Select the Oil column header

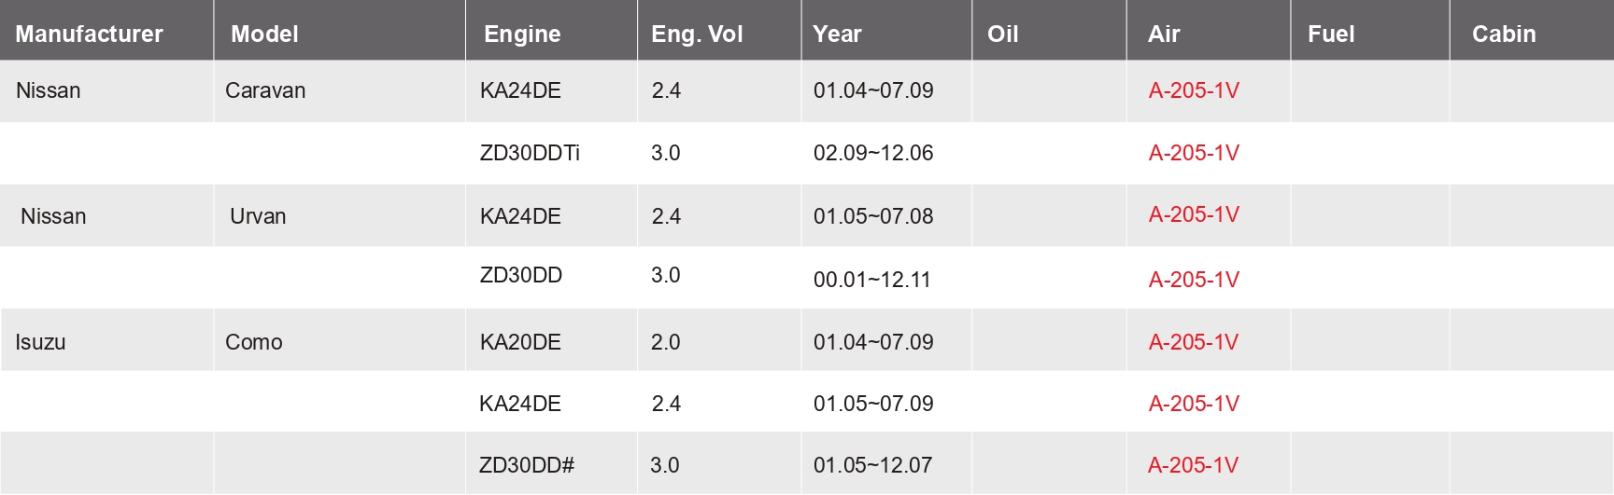1002,34
